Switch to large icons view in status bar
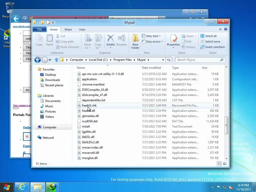 pos(225,163)
